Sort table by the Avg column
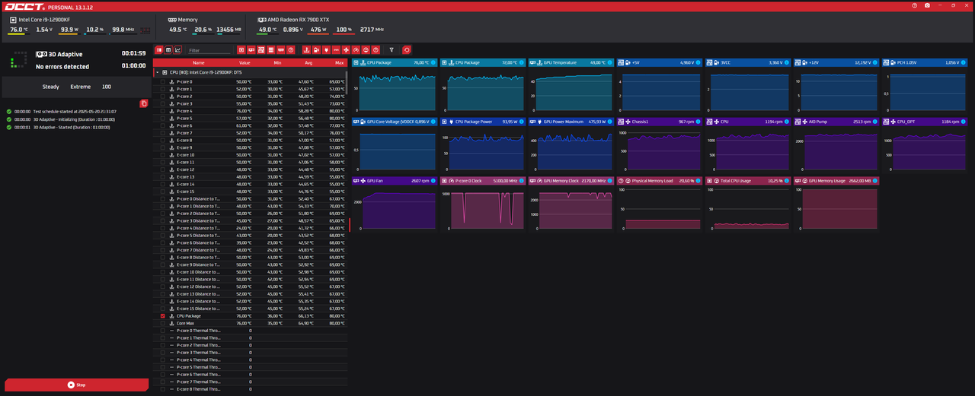This screenshot has width=975, height=396. [x=308, y=63]
